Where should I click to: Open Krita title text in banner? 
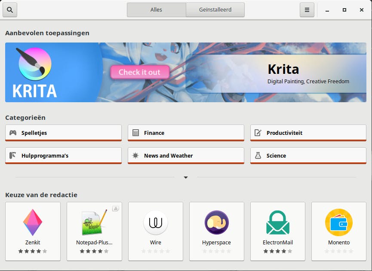click(x=283, y=69)
